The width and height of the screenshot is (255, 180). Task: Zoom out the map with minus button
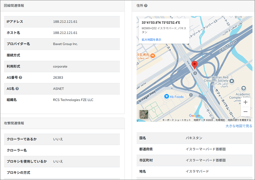(x=245, y=112)
